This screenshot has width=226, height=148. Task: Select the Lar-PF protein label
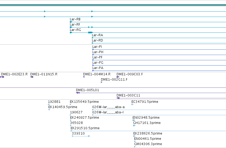click(x=97, y=57)
